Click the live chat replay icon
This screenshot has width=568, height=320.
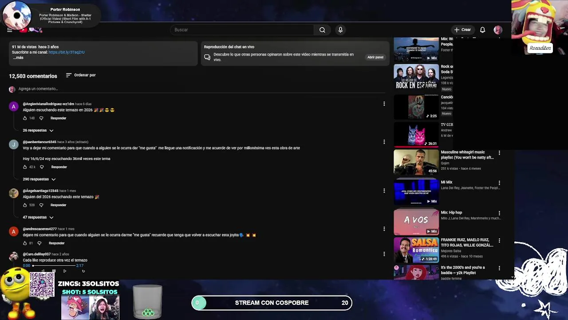pyautogui.click(x=207, y=57)
